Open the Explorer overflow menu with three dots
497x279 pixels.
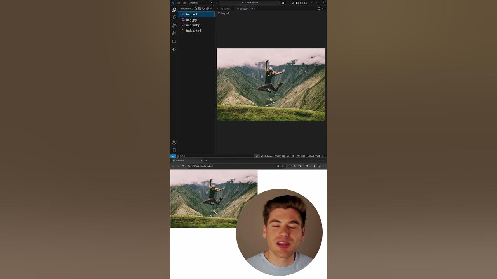pos(211,9)
